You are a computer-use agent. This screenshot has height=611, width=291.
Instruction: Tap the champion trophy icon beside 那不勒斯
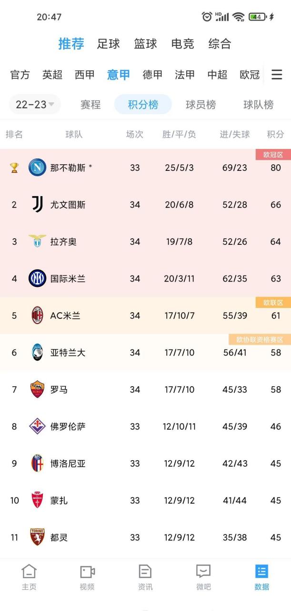pos(14,168)
